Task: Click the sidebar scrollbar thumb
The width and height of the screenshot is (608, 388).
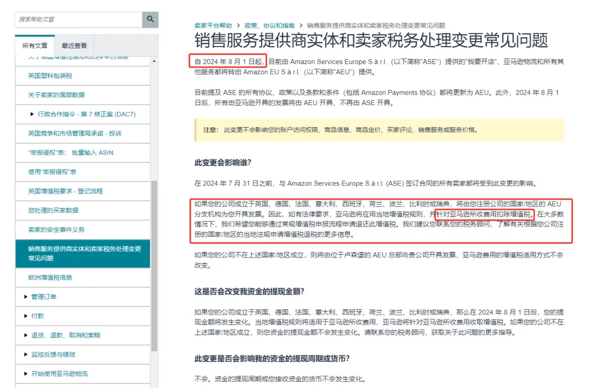Action: pos(154,266)
